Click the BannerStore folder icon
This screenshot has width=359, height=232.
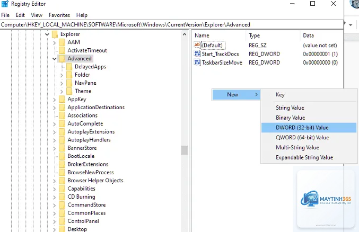[62, 148]
